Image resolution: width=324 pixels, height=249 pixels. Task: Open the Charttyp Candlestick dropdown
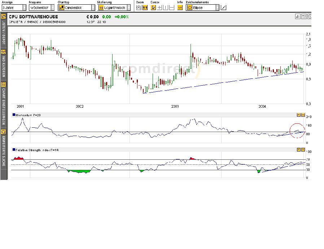[x=76, y=8]
